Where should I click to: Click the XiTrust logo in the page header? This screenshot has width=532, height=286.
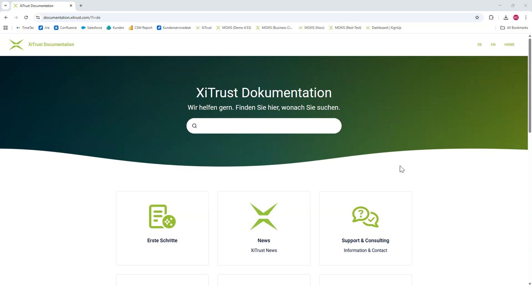click(16, 44)
